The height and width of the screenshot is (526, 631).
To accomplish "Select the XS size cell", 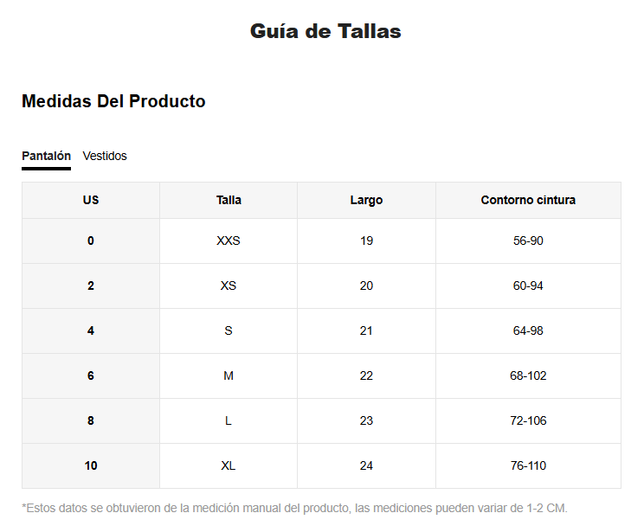I will tap(229, 285).
